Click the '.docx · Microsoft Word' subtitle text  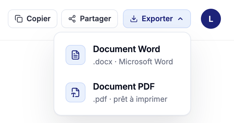coord(133,61)
